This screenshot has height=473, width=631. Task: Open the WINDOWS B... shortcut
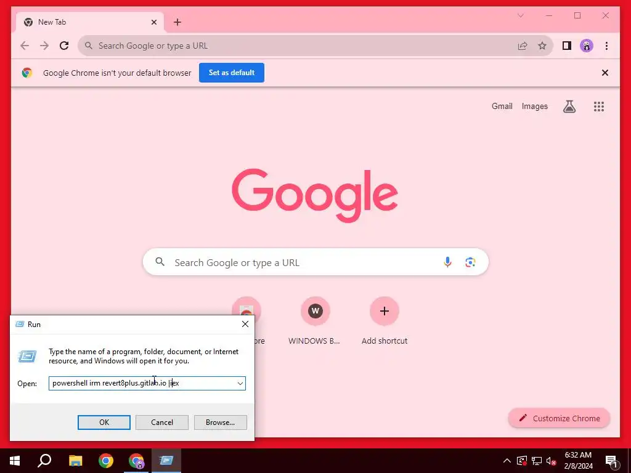pos(315,320)
